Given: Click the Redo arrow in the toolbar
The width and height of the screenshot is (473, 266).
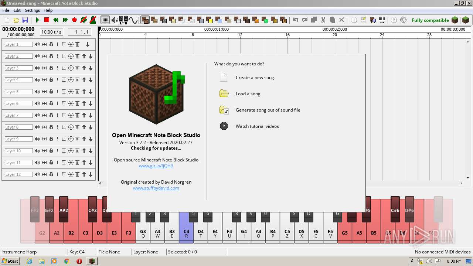Looking at the screenshot, I should click(x=305, y=20).
